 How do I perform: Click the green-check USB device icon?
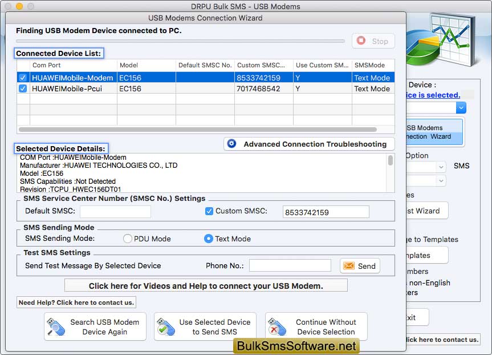click(166, 327)
